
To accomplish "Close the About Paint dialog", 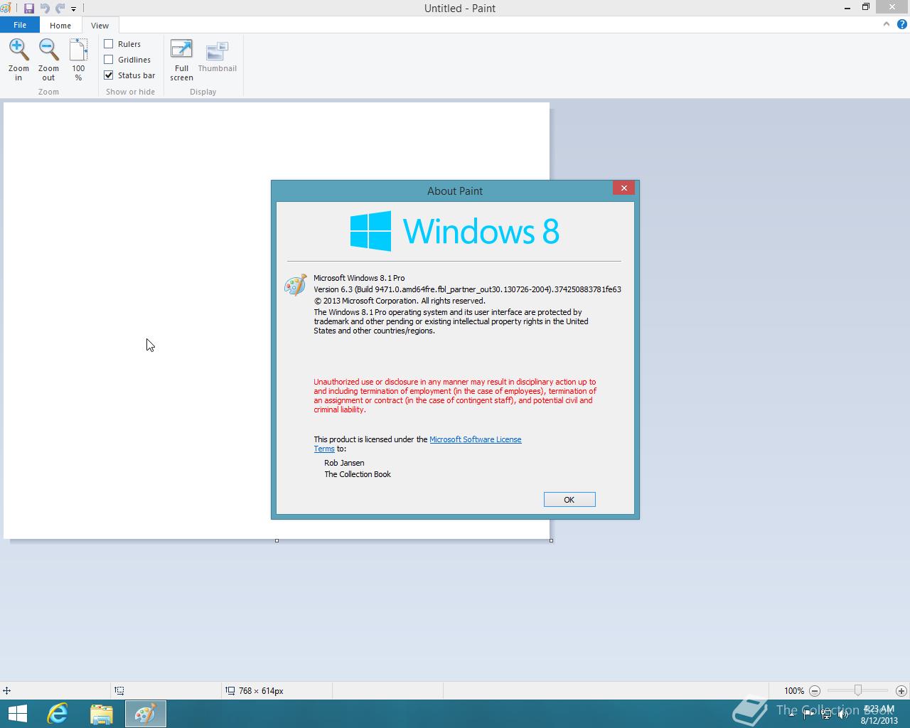I will tap(623, 188).
